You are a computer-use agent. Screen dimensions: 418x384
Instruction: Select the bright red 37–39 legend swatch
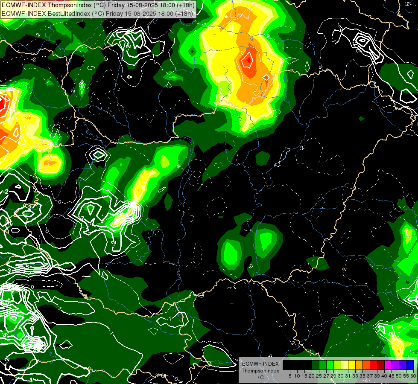tap(374, 365)
